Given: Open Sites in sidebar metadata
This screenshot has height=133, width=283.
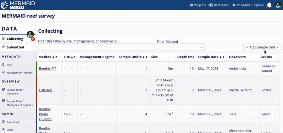Looking at the screenshot, I should pos(10,65).
